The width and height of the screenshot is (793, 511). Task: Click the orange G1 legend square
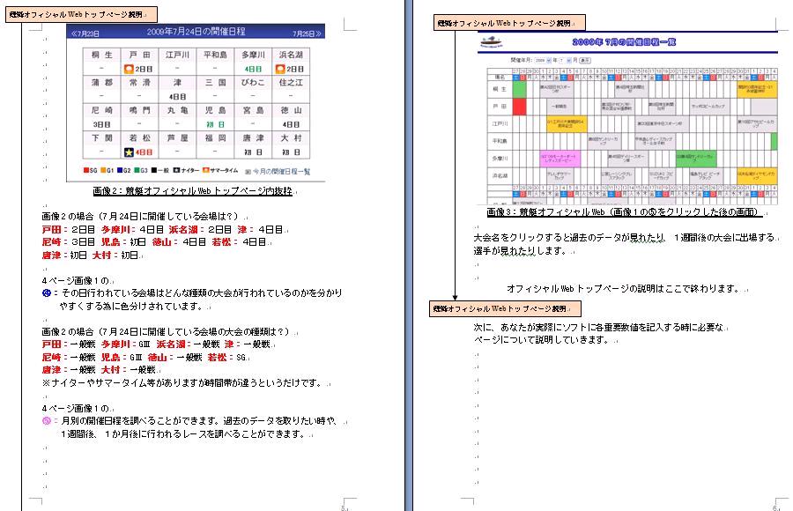(103, 171)
